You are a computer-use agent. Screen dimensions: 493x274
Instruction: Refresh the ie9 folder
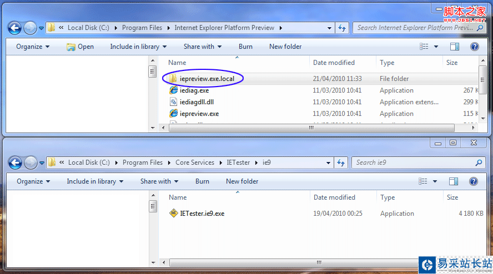tap(341, 163)
